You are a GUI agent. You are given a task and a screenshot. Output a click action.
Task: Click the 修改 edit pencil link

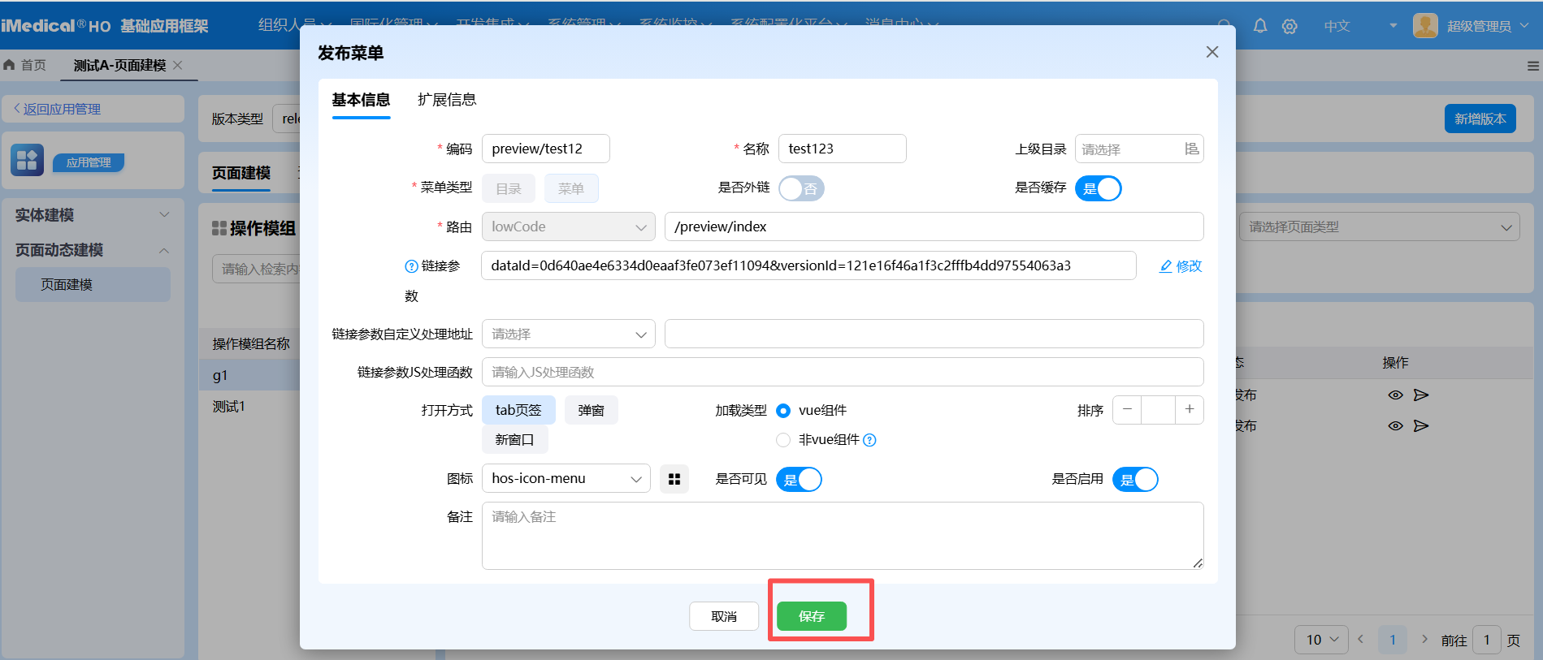pyautogui.click(x=1180, y=266)
